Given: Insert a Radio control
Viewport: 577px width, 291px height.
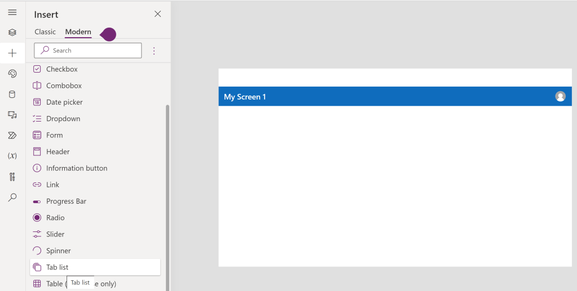Looking at the screenshot, I should click(x=55, y=218).
